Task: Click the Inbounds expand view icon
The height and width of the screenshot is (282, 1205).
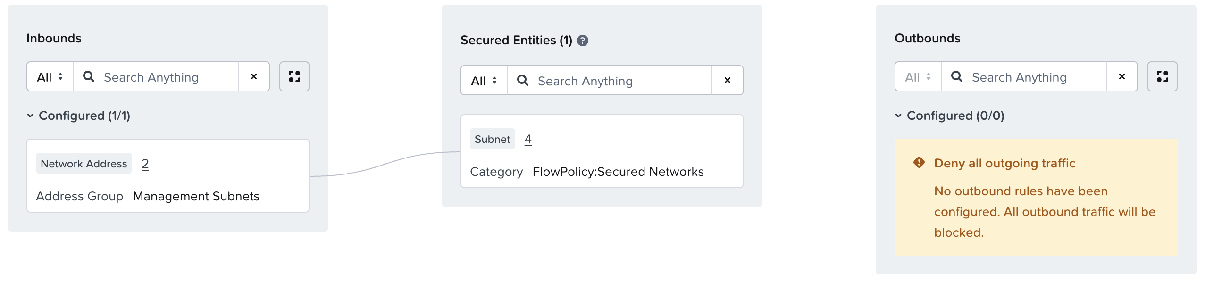Action: pos(294,76)
